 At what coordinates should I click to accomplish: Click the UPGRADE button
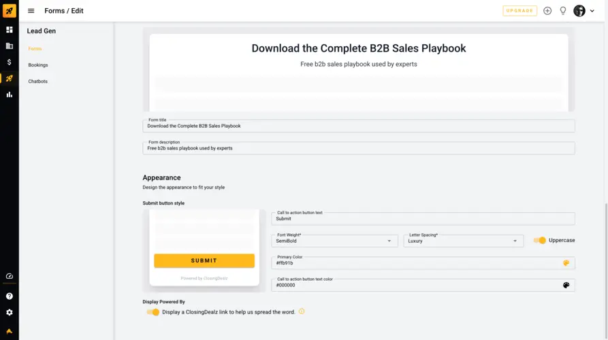tap(519, 11)
